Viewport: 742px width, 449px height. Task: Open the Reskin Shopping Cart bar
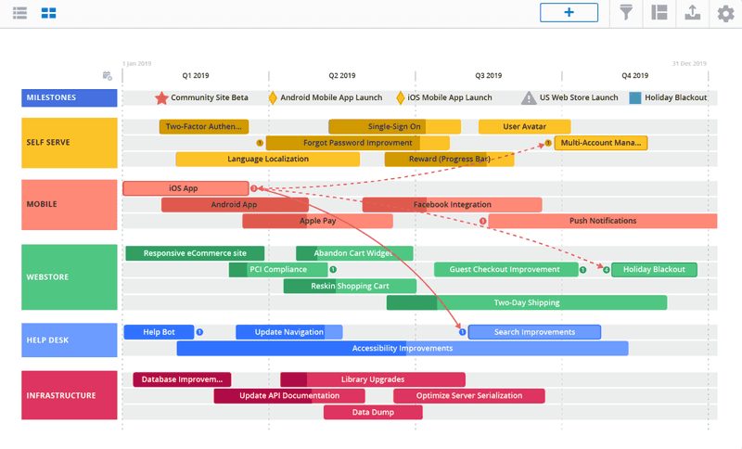350,287
